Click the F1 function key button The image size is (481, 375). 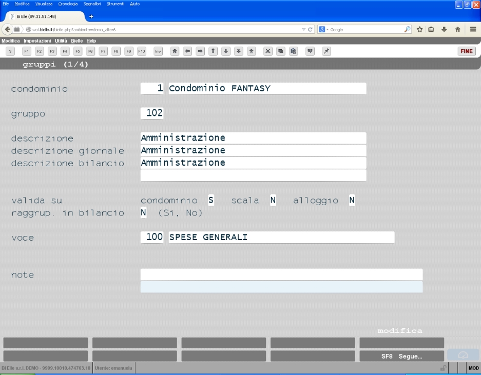(x=26, y=51)
